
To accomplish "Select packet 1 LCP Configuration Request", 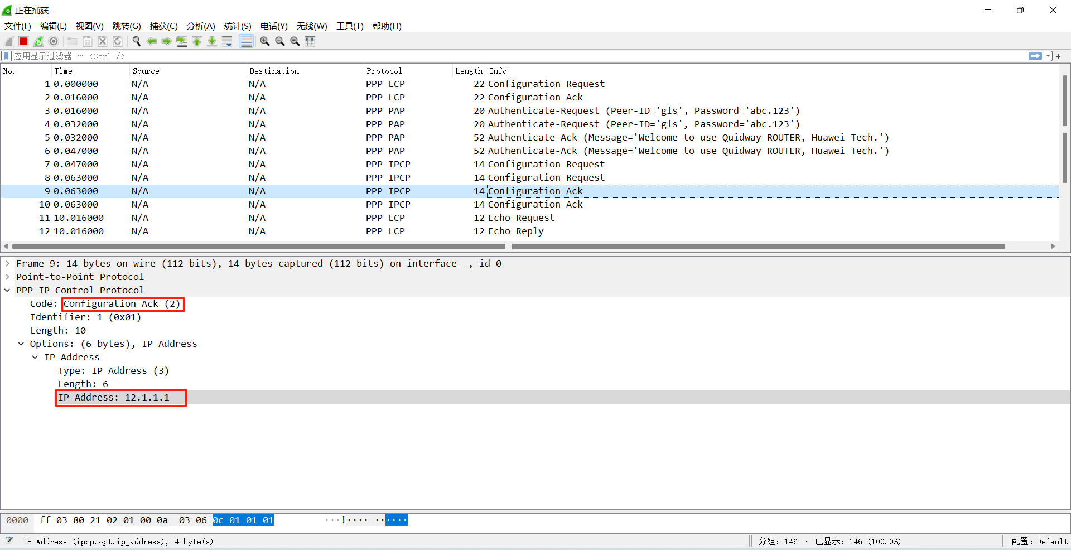I will tap(529, 84).
